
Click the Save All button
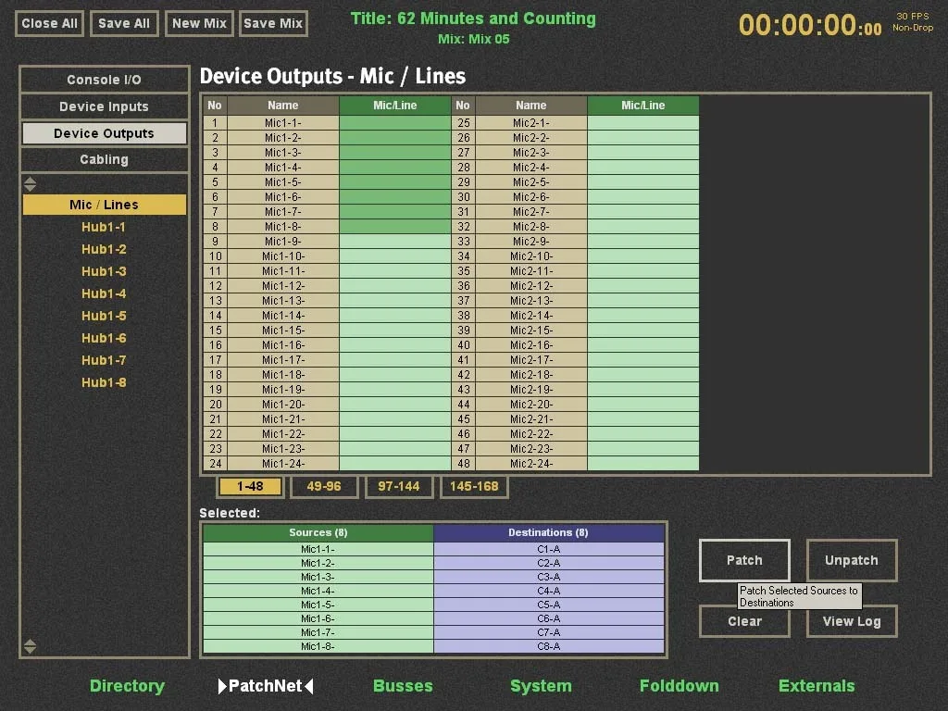click(x=124, y=23)
